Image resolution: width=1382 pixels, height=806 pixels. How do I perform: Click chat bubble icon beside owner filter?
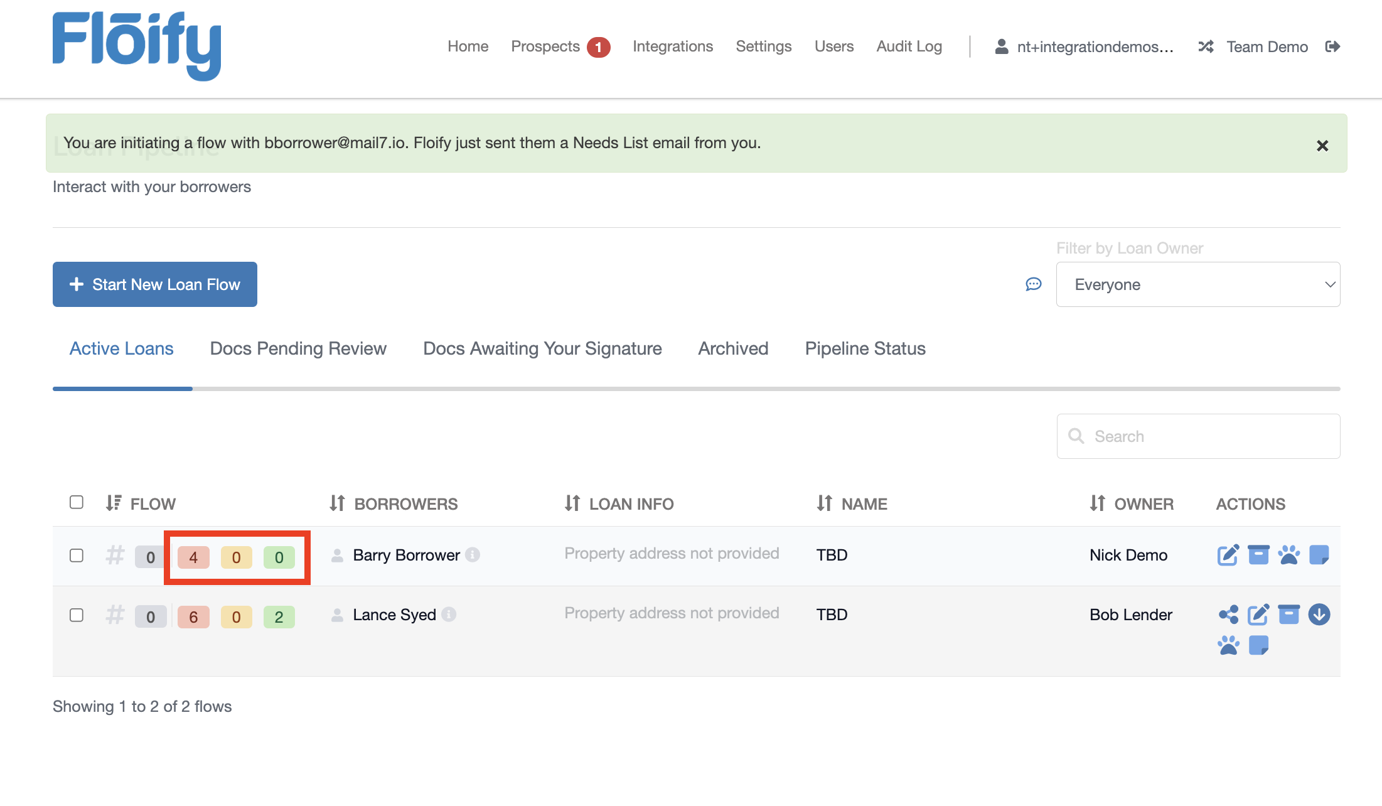1033,284
